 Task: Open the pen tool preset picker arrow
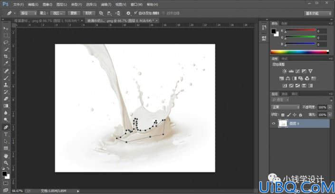click(x=15, y=13)
